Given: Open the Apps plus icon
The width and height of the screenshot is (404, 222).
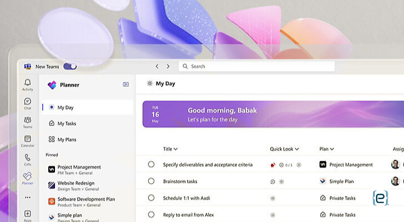Looking at the screenshot, I should pyautogui.click(x=27, y=214).
